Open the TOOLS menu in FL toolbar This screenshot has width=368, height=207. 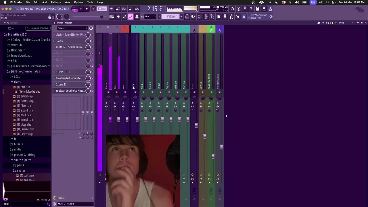tap(60, 9)
